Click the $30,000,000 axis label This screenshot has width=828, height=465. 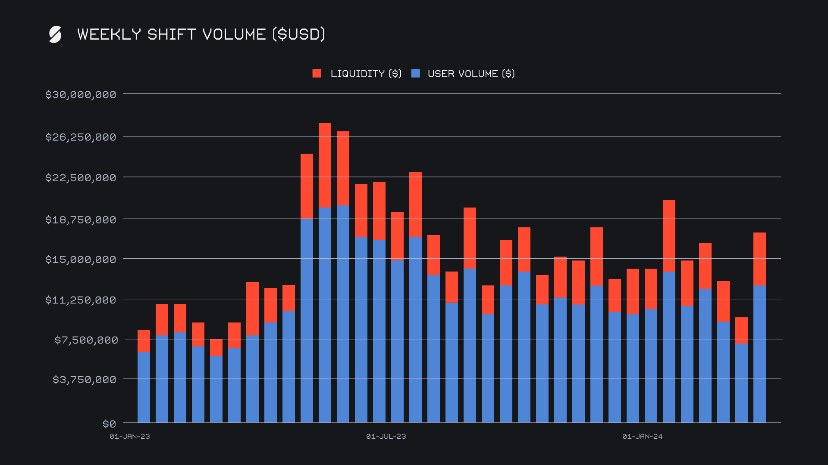pyautogui.click(x=81, y=95)
